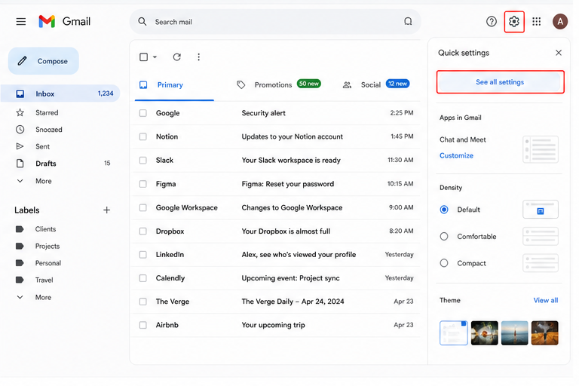
Task: Click the Clients label tag icon
Action: click(20, 229)
